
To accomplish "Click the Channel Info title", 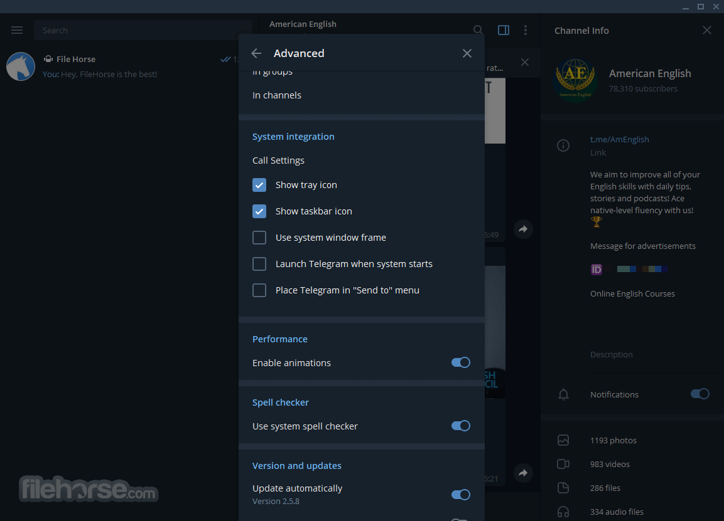I will (581, 31).
